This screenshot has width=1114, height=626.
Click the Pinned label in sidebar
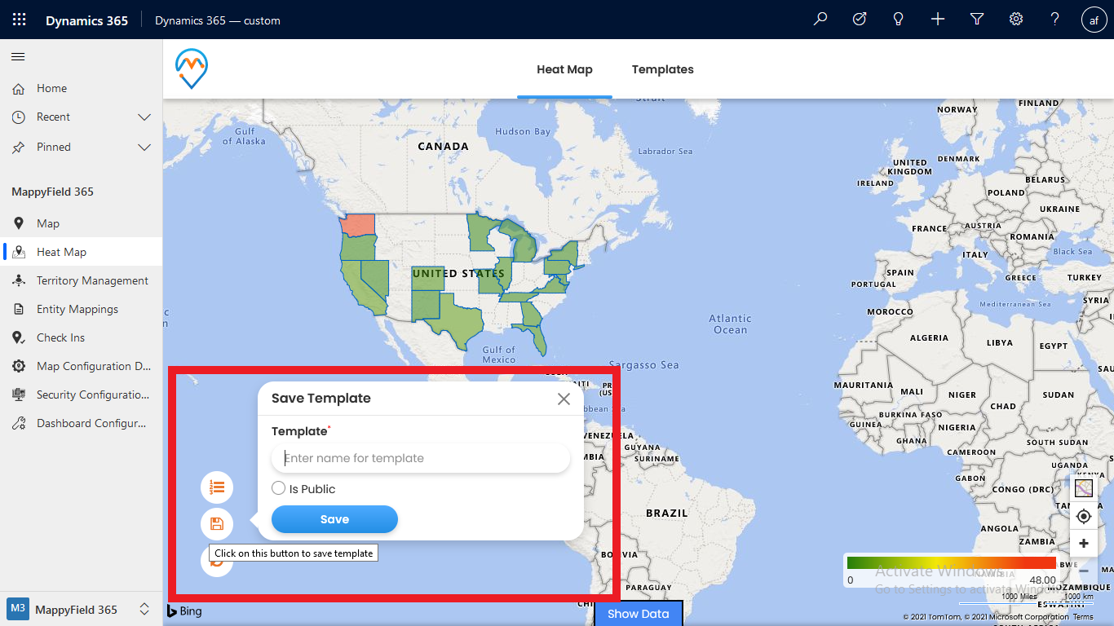point(54,147)
